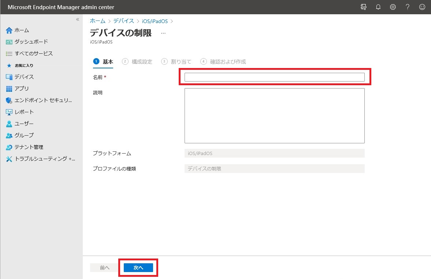
Task: Open テナント管理 in the sidebar
Action: (29, 147)
